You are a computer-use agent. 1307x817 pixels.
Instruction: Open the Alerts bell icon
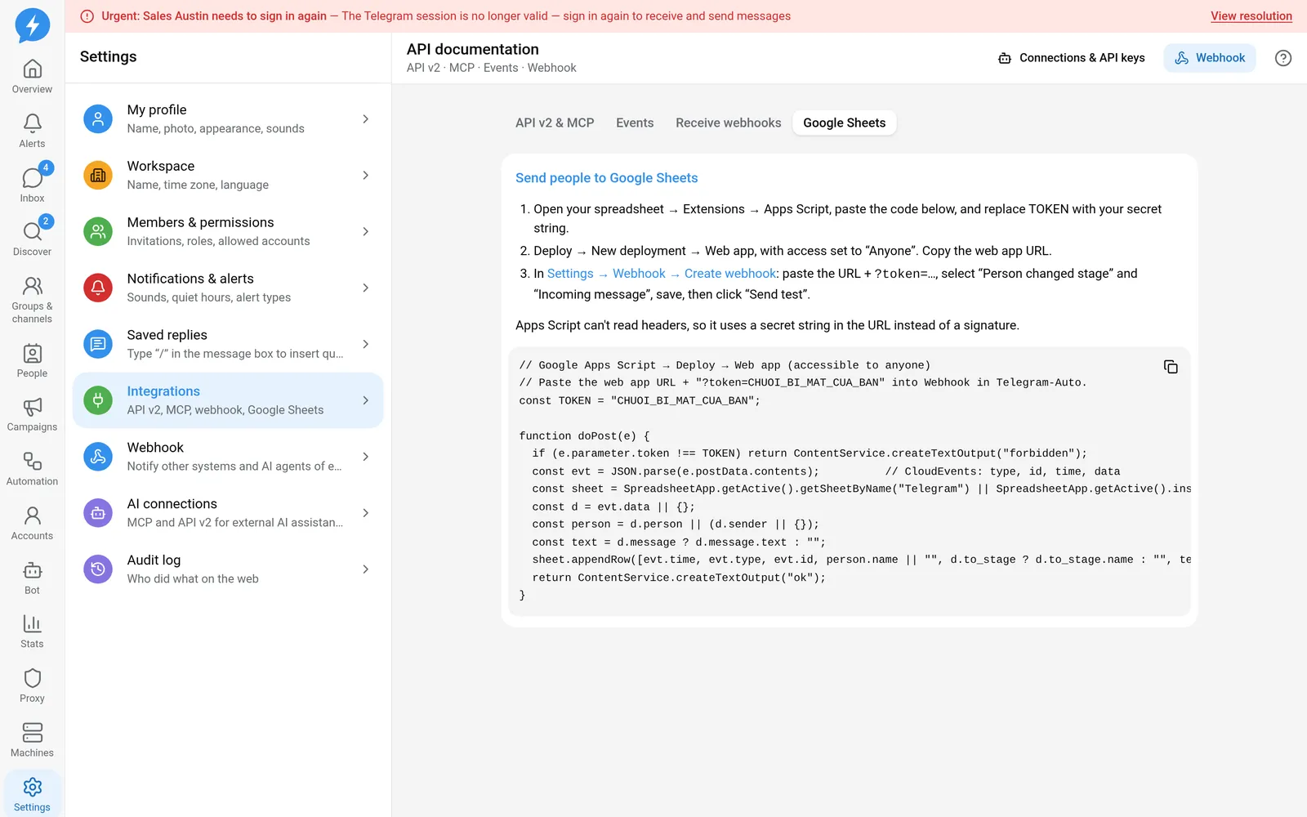[32, 131]
